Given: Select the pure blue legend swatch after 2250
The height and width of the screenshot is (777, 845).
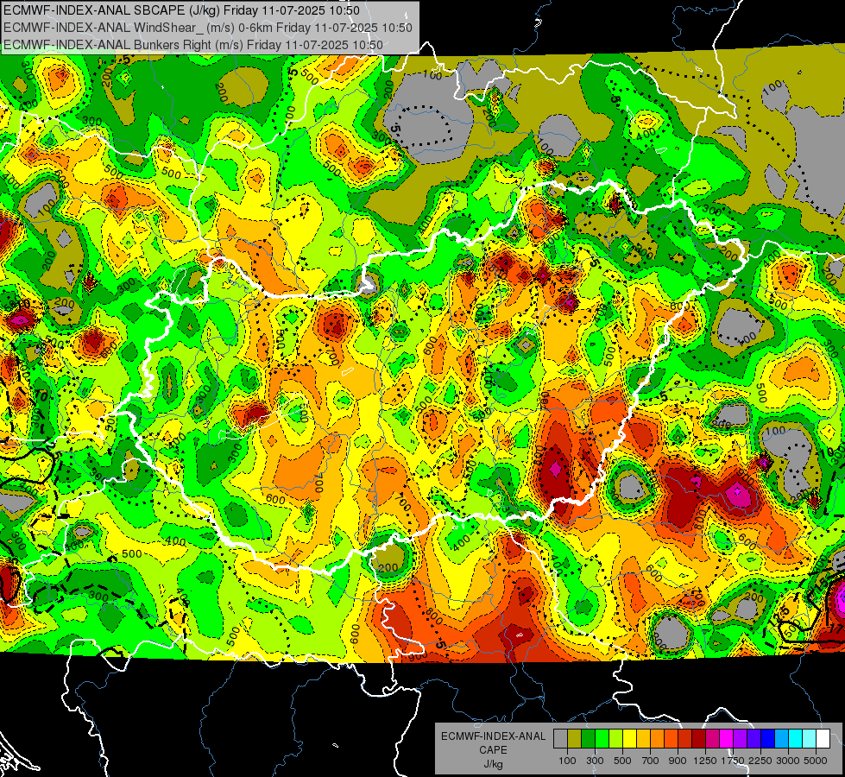Looking at the screenshot, I should (x=768, y=738).
